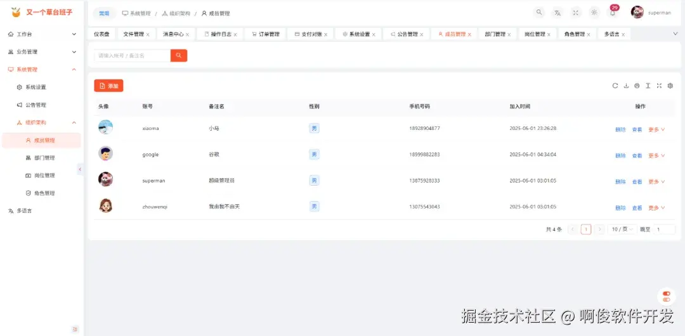
Task: Collapse the 系统管理 sidebar menu
Action: [42, 70]
